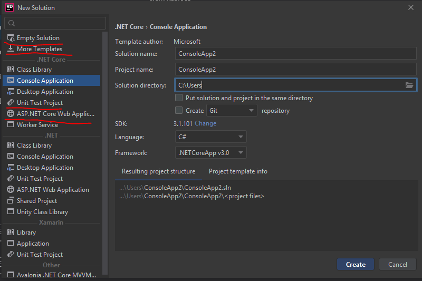Click the Change SDK link
Screen dimensions: 422x281
pos(205,123)
